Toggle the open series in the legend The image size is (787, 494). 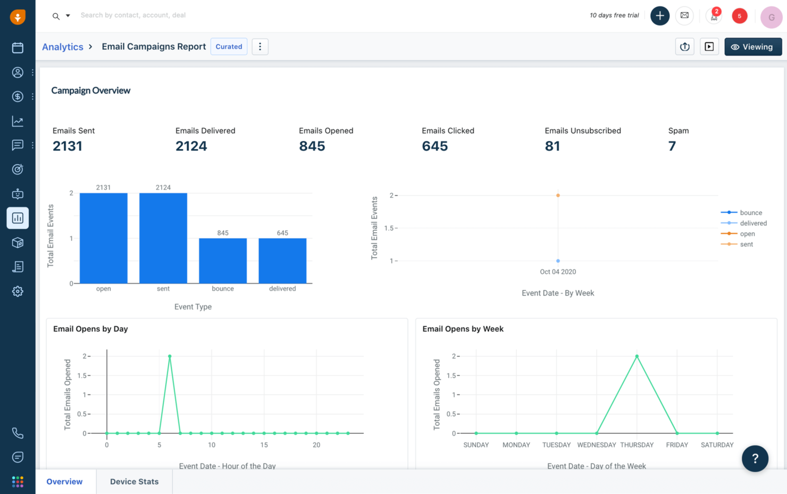tap(747, 233)
